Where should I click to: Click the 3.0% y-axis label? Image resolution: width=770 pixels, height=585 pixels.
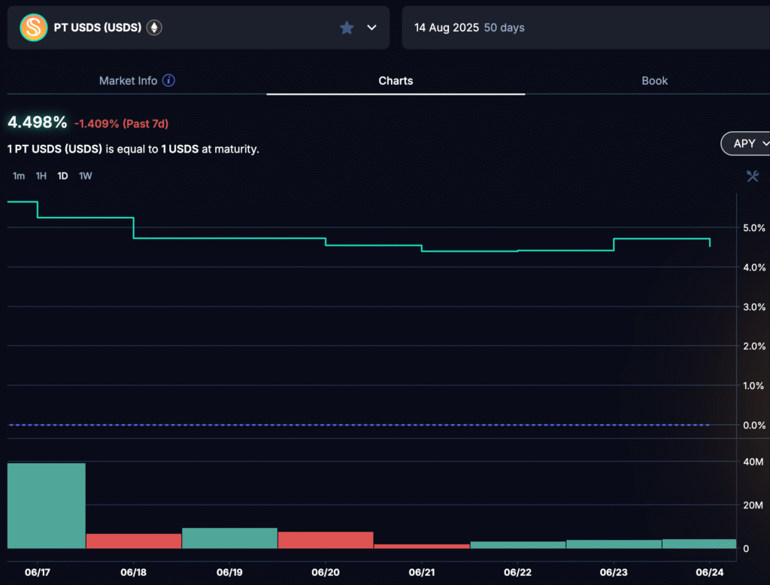click(753, 307)
